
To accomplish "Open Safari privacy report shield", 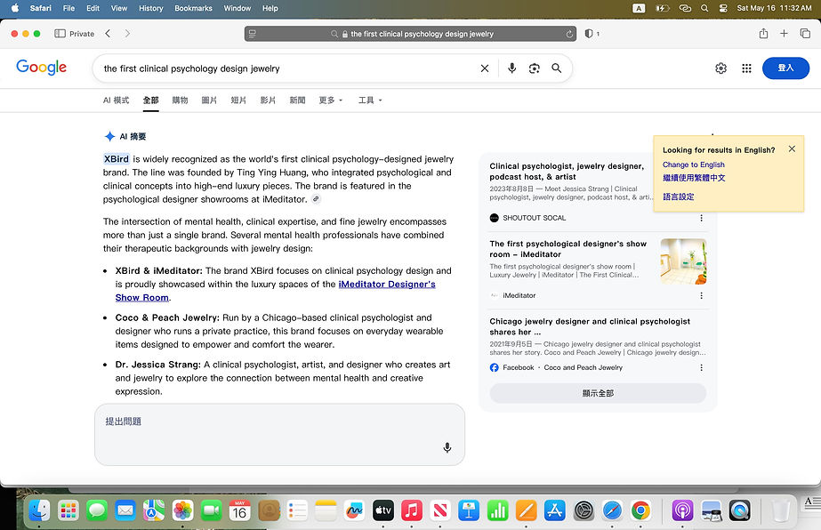I will tap(589, 34).
